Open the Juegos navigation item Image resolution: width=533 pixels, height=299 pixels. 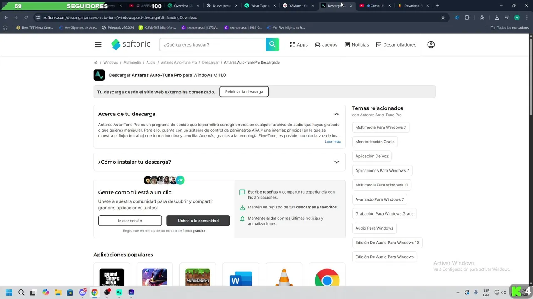point(326,44)
